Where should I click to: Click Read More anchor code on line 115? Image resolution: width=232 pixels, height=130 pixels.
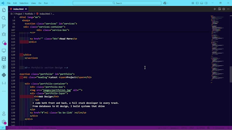coord(54,39)
